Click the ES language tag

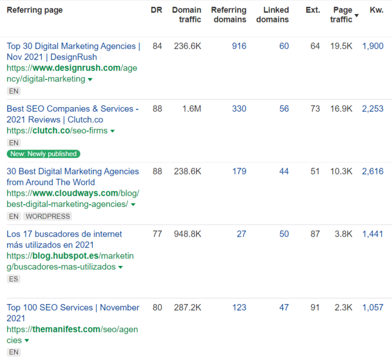[14, 279]
